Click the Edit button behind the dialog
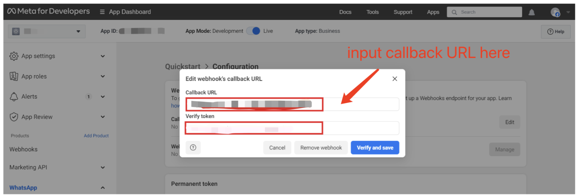This screenshot has height=196, width=578. (x=510, y=122)
